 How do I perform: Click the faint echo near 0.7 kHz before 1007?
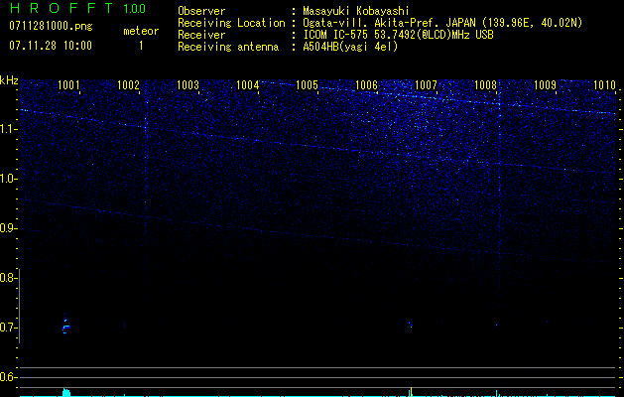(x=411, y=325)
